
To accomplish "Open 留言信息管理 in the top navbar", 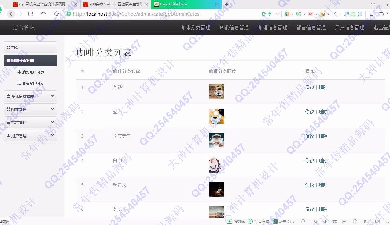I will click(311, 27).
